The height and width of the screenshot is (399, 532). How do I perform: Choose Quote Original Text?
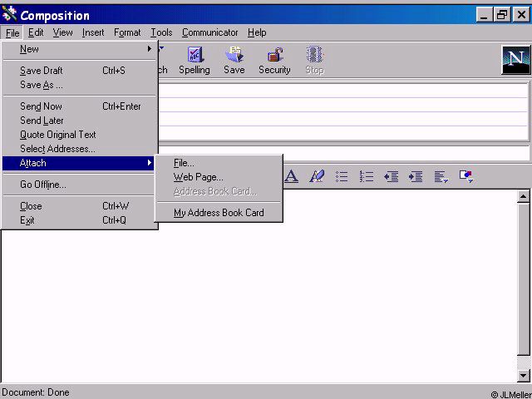(80, 135)
